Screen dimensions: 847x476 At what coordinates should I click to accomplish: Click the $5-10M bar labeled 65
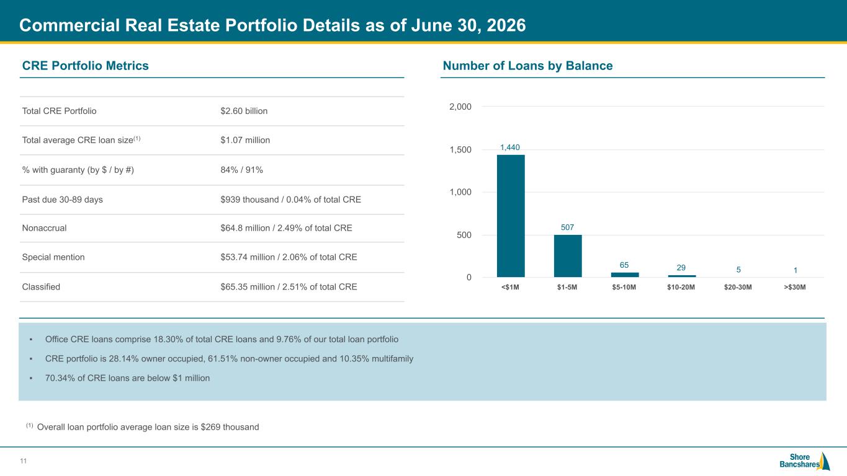[x=625, y=275]
